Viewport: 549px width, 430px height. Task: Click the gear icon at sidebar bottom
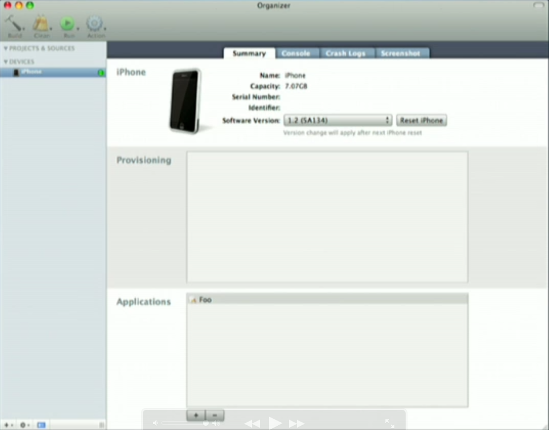(x=24, y=425)
